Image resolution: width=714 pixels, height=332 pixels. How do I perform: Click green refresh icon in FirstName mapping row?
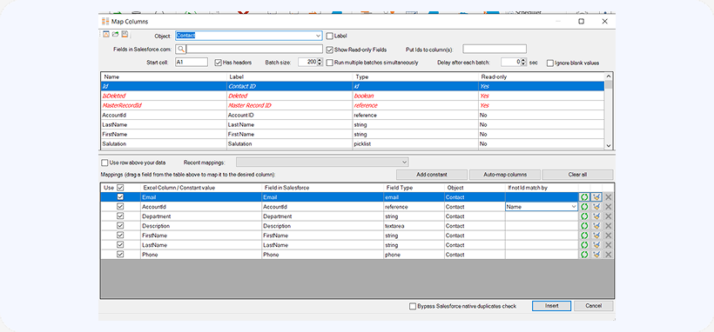(584, 236)
